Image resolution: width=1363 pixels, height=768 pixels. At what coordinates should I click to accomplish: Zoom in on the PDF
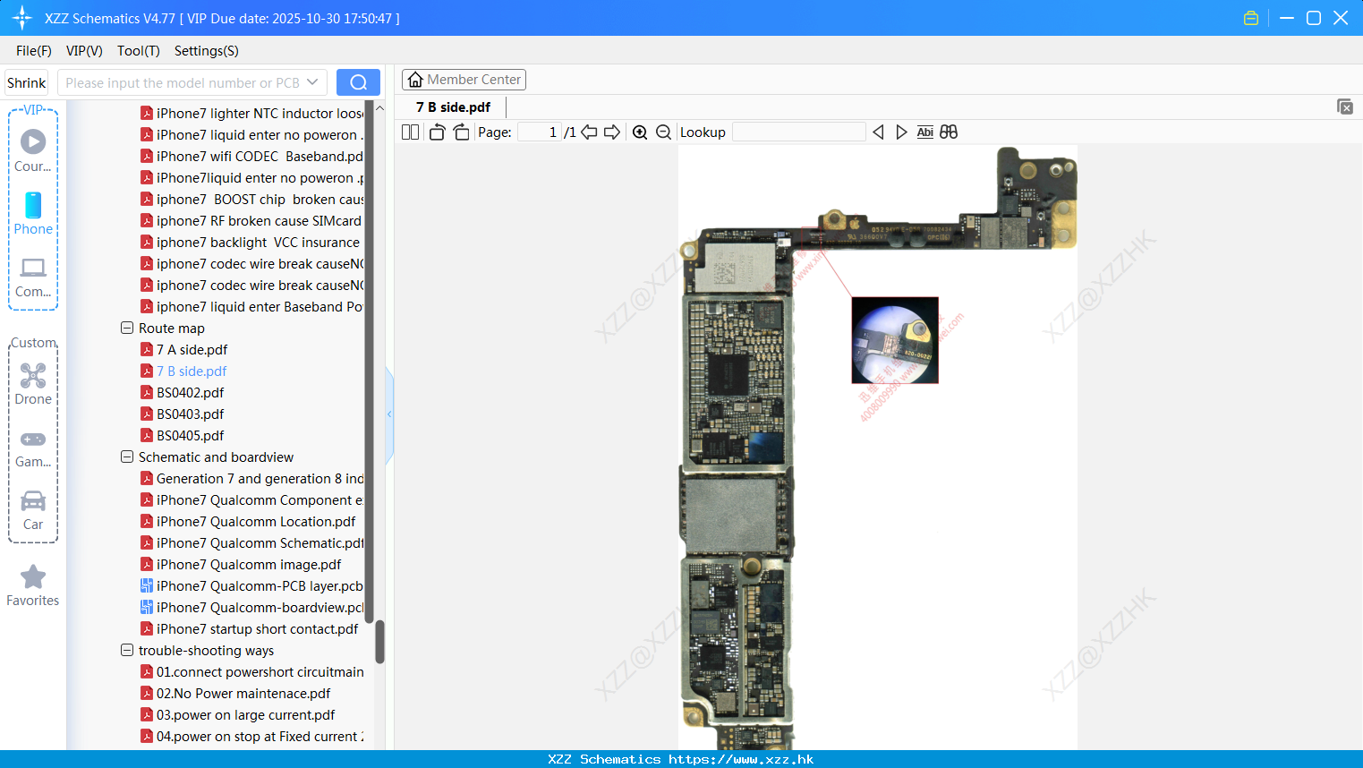(640, 132)
